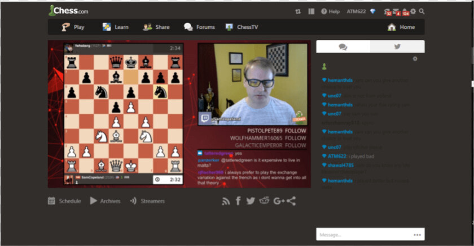Open the Share menu
This screenshot has height=246, width=474.
(x=156, y=27)
